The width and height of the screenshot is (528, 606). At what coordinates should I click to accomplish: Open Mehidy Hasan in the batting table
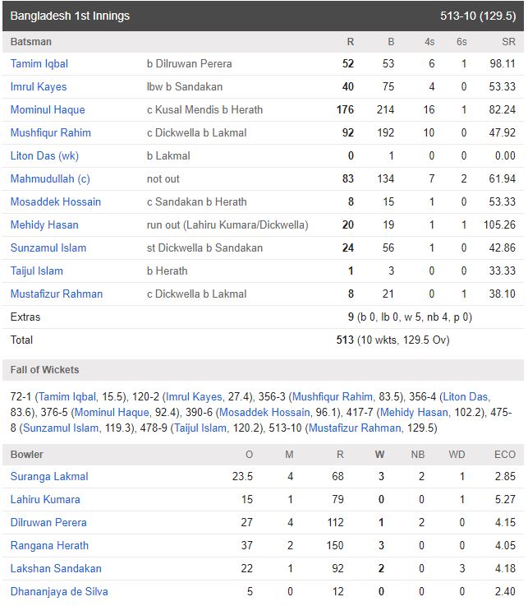[44, 224]
